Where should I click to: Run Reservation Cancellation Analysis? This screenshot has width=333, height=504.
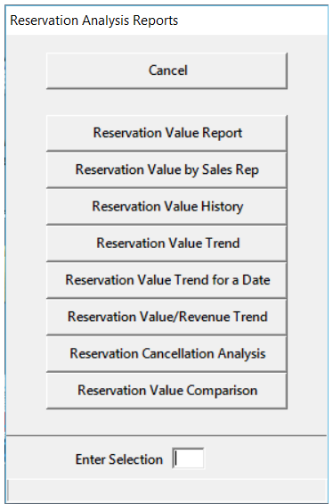click(x=166, y=353)
